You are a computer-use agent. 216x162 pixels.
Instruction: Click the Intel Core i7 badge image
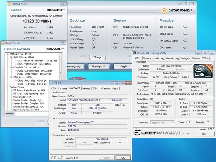203,71
